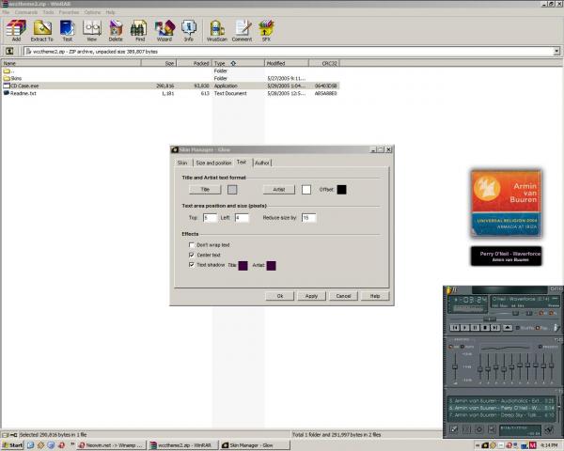The height and width of the screenshot is (451, 564).
Task: Click the Armin van Buuren album cover
Action: coord(506,203)
